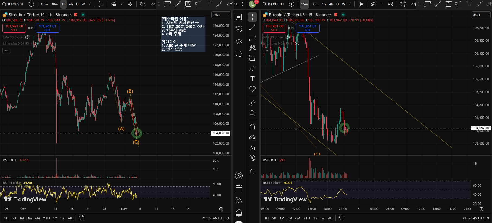Open Watchlist panel icon in sidebar
492x223 pixels.
(x=239, y=17)
